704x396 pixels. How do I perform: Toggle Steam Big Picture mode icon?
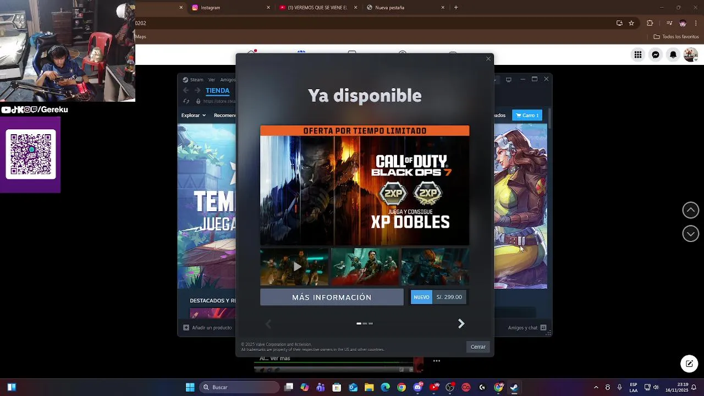click(x=508, y=80)
